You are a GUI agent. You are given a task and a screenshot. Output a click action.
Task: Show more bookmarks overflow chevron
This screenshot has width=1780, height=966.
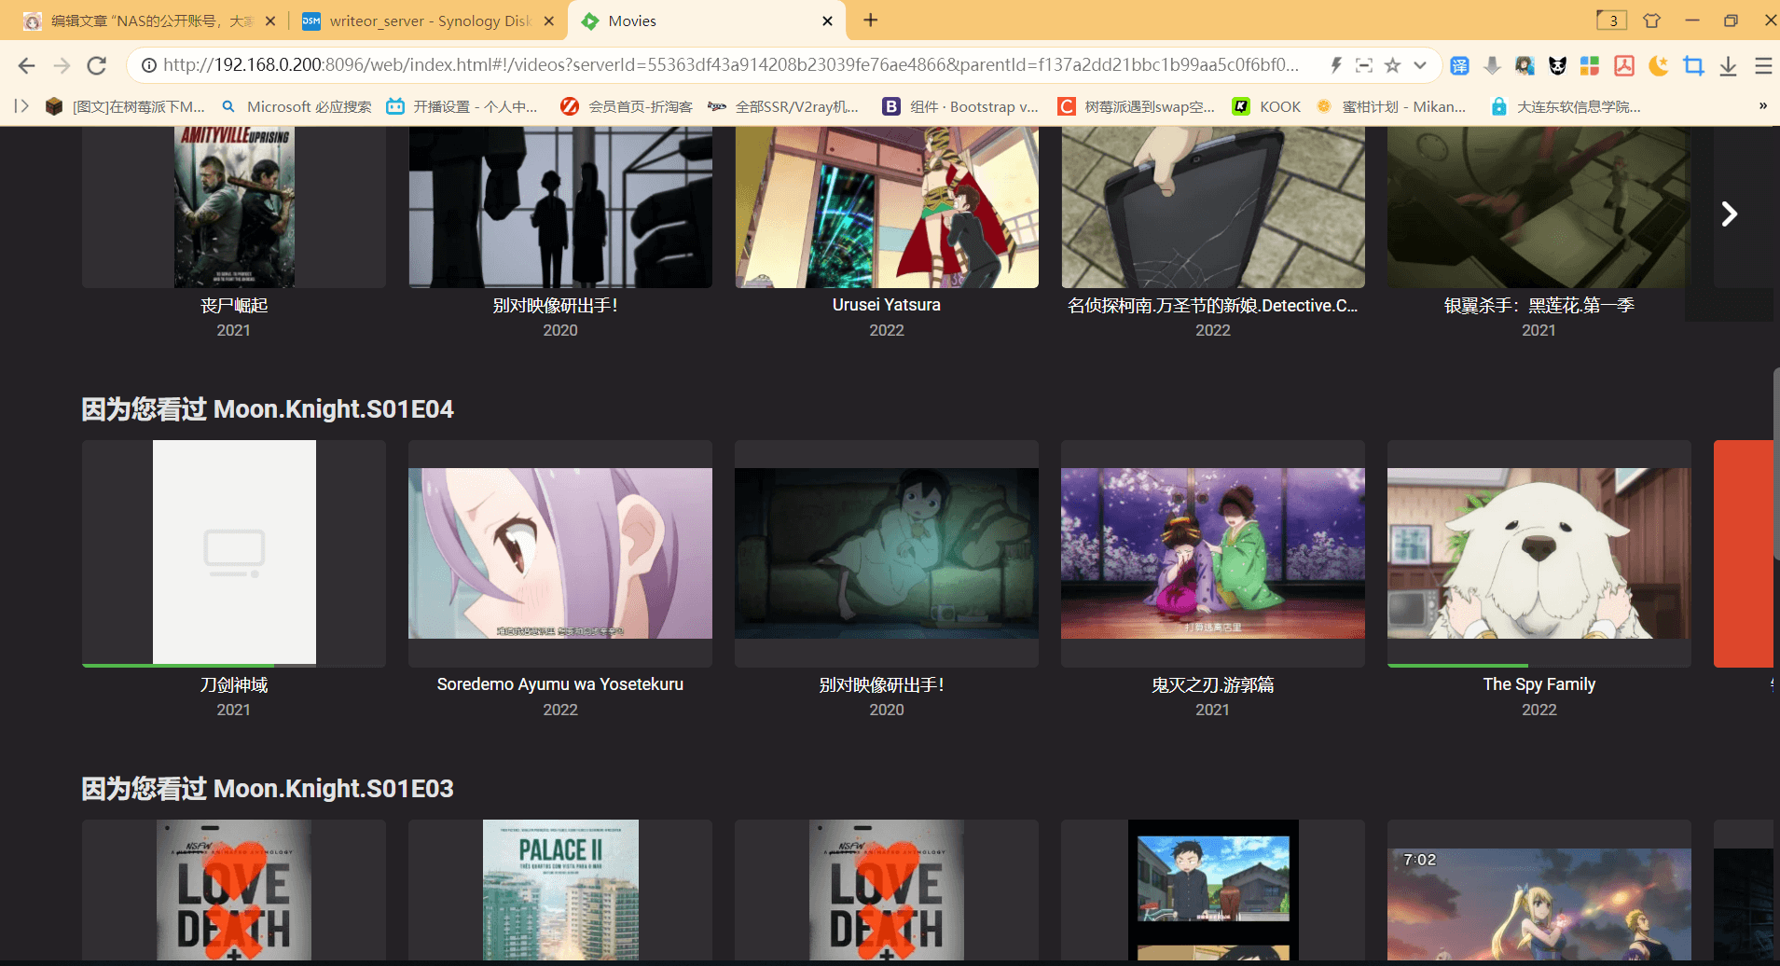coord(1762,106)
